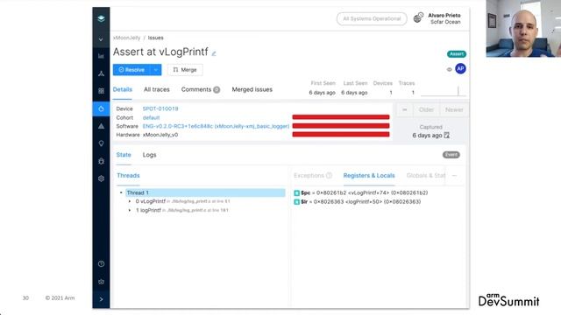
Task: Open software version ENG-v0.2.0-RC3 link
Action: pyautogui.click(x=216, y=126)
